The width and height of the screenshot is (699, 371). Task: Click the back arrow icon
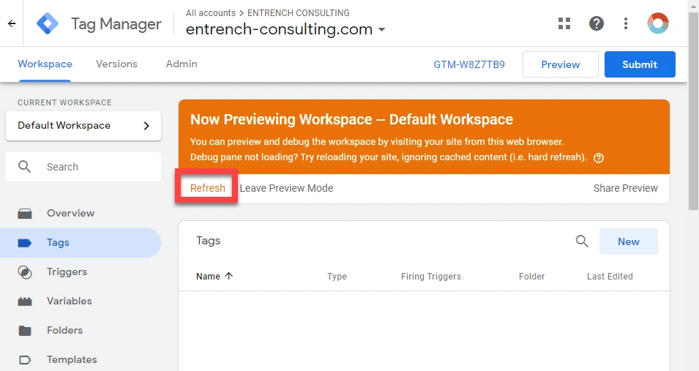tap(12, 23)
